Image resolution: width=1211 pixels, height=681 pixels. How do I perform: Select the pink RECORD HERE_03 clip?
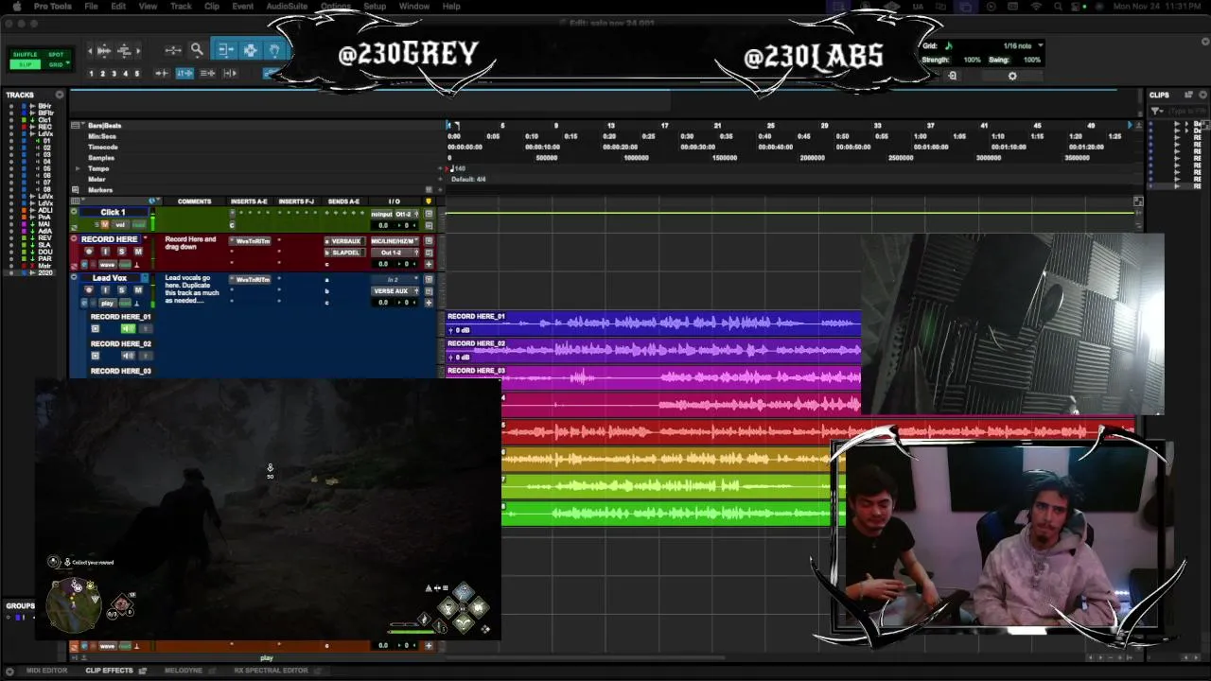tap(653, 377)
